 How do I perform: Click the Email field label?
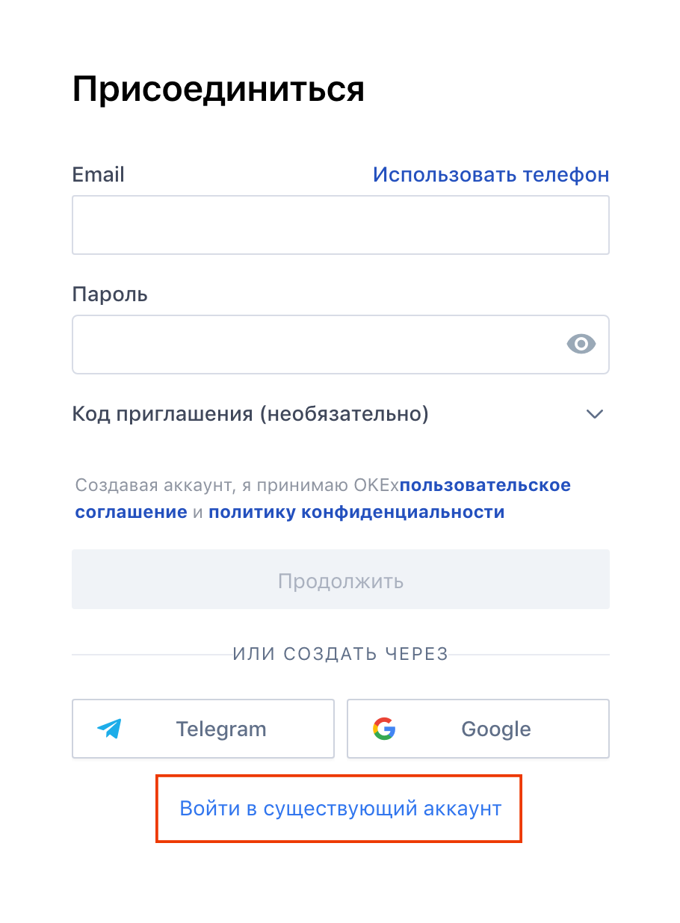[98, 175]
